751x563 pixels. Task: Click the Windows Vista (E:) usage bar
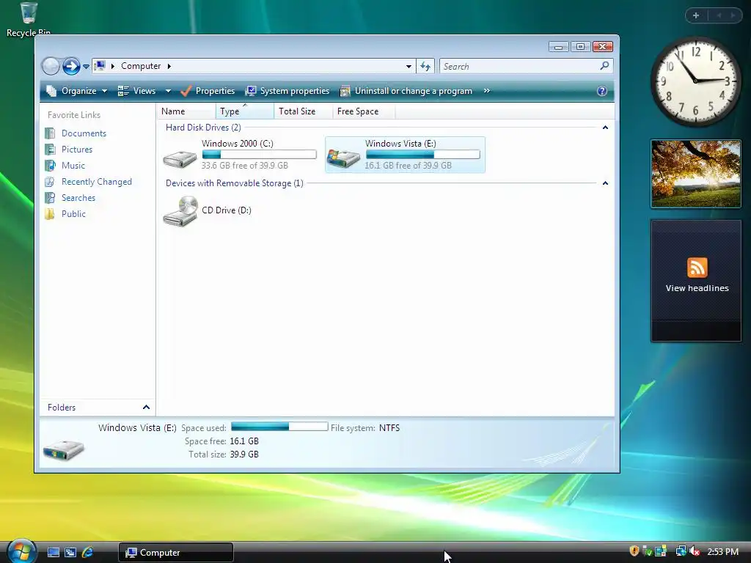(x=423, y=154)
